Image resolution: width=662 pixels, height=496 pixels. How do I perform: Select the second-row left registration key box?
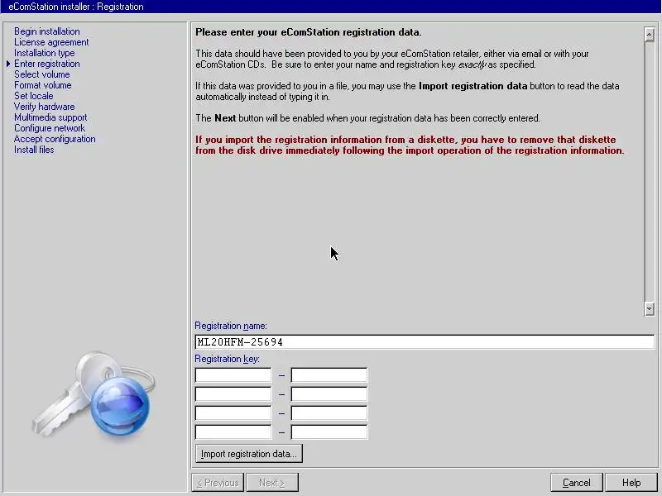(x=233, y=394)
